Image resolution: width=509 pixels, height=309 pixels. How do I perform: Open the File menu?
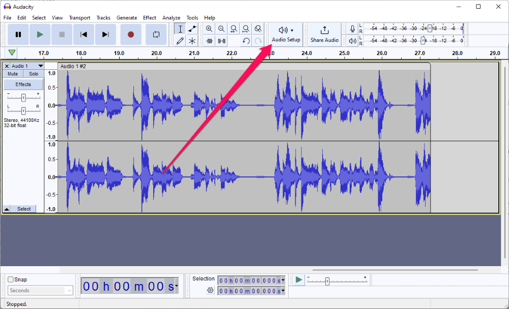pyautogui.click(x=7, y=17)
